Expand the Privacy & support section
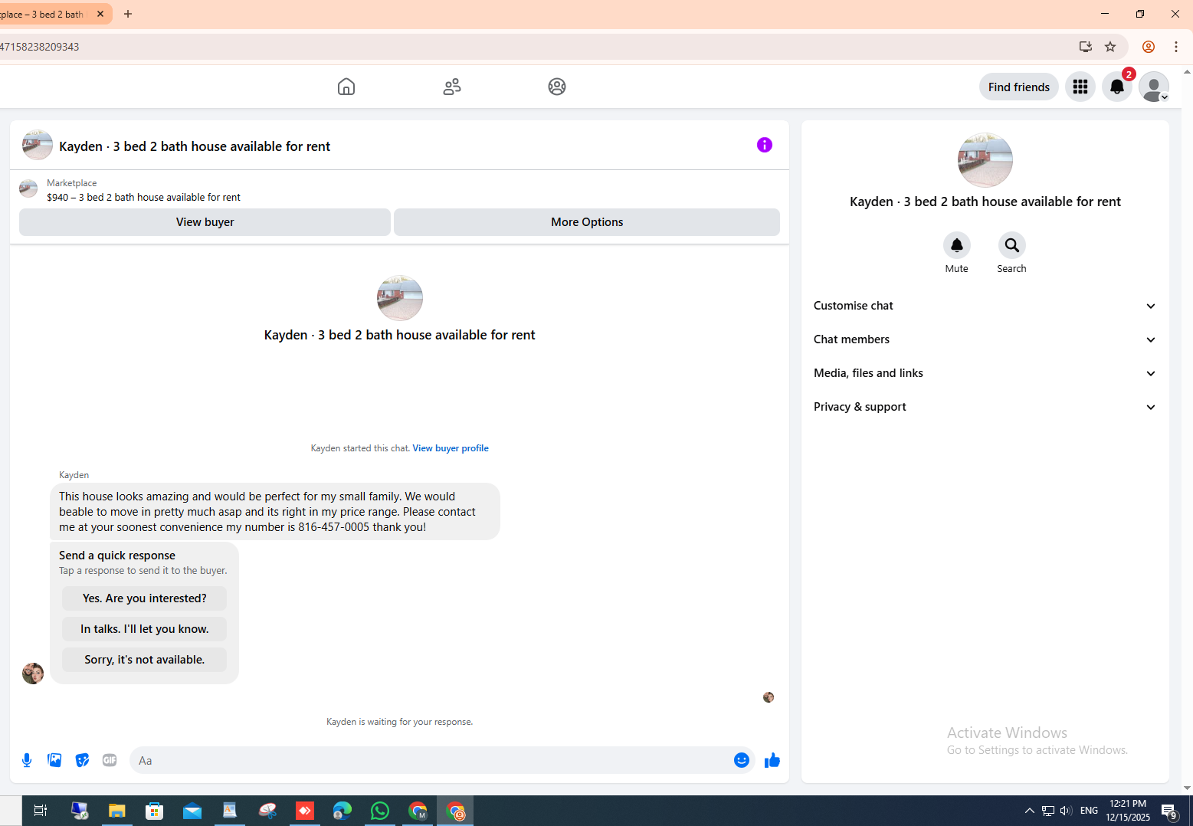Screen dimensions: 1193x826 [x=985, y=407]
